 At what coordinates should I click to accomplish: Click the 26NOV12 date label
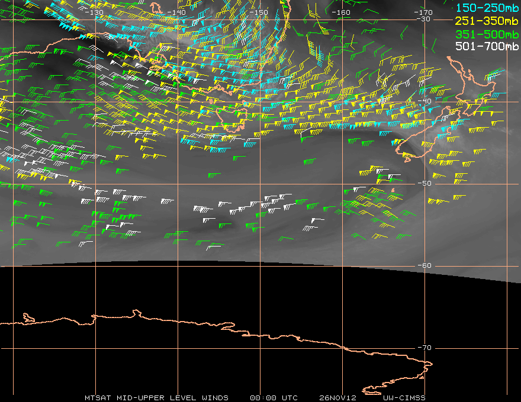coord(337,398)
